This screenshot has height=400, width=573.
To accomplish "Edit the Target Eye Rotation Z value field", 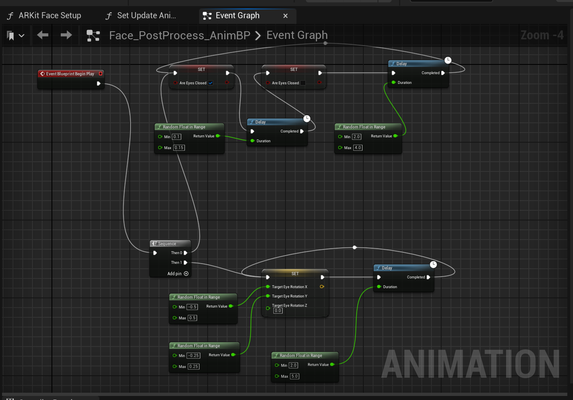I will [x=278, y=311].
